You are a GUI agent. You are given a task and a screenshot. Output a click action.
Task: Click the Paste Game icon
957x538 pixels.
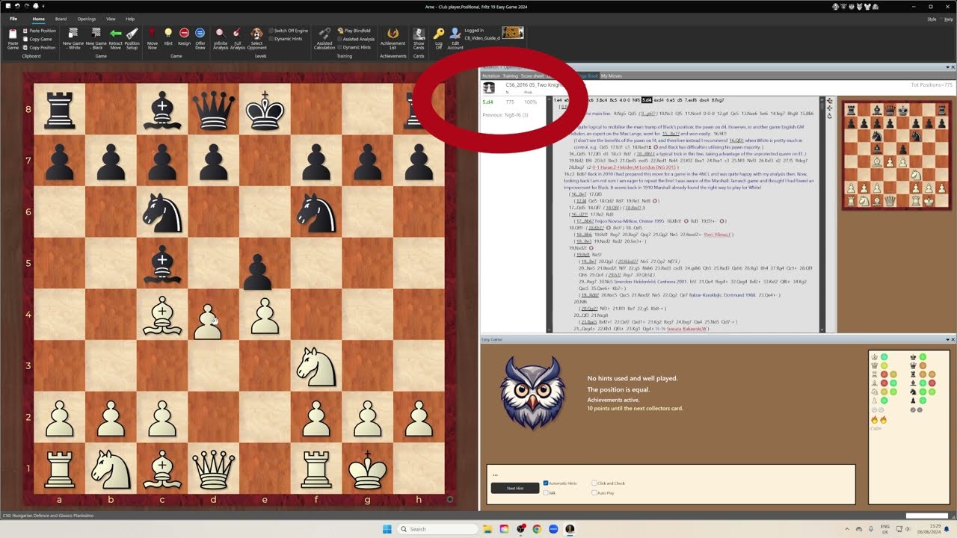(13, 39)
